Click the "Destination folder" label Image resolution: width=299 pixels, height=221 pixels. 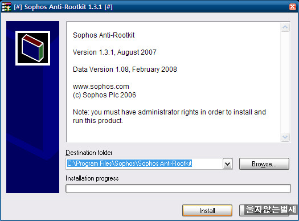(x=89, y=153)
